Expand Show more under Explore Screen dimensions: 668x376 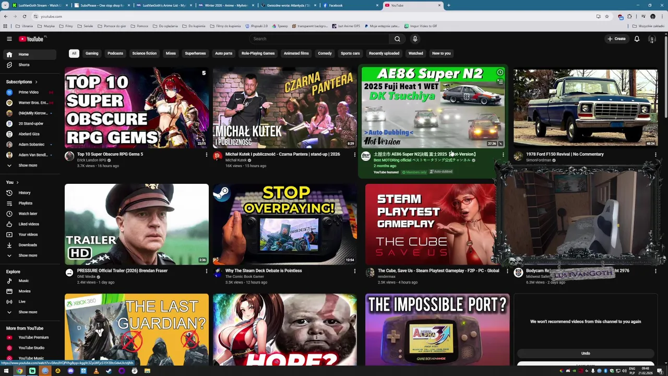pos(29,312)
